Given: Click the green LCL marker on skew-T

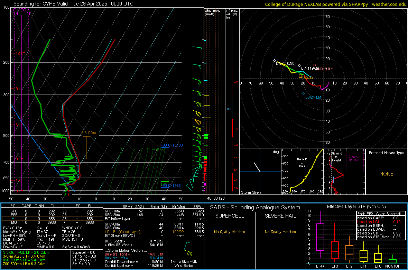Looking at the screenshot, I should [165, 184].
